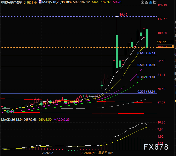This screenshot has width=176, height=156.
Task: Open the MACD(26,12,9) indicator parameters
Action: tap(12, 119)
